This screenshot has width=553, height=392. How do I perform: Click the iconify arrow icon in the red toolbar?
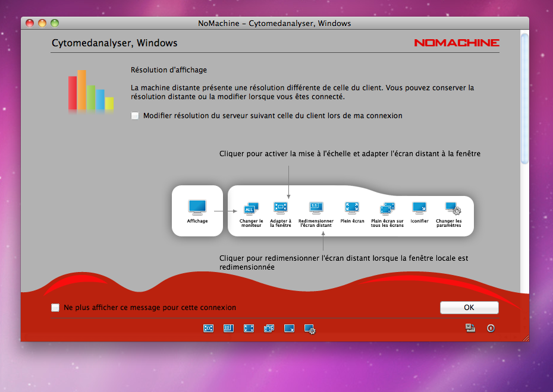pyautogui.click(x=289, y=328)
